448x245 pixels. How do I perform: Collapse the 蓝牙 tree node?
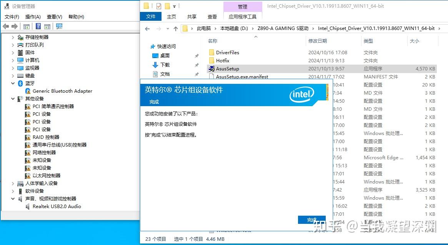click(x=13, y=83)
